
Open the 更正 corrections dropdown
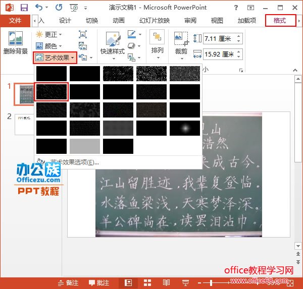click(48, 35)
